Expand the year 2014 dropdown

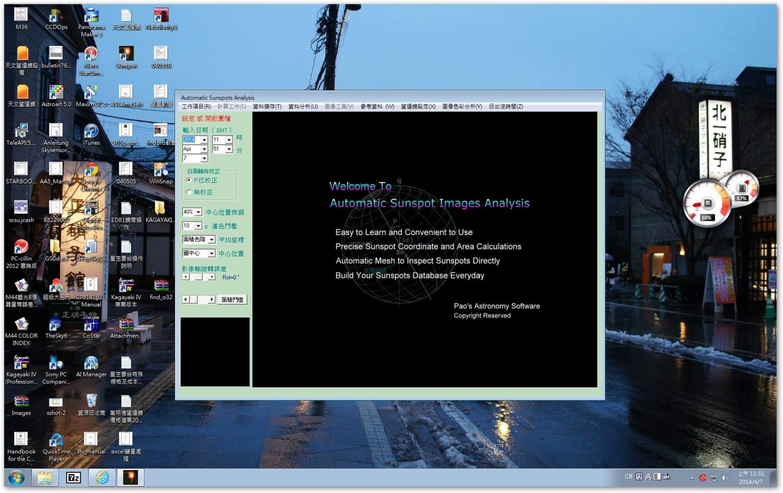204,140
